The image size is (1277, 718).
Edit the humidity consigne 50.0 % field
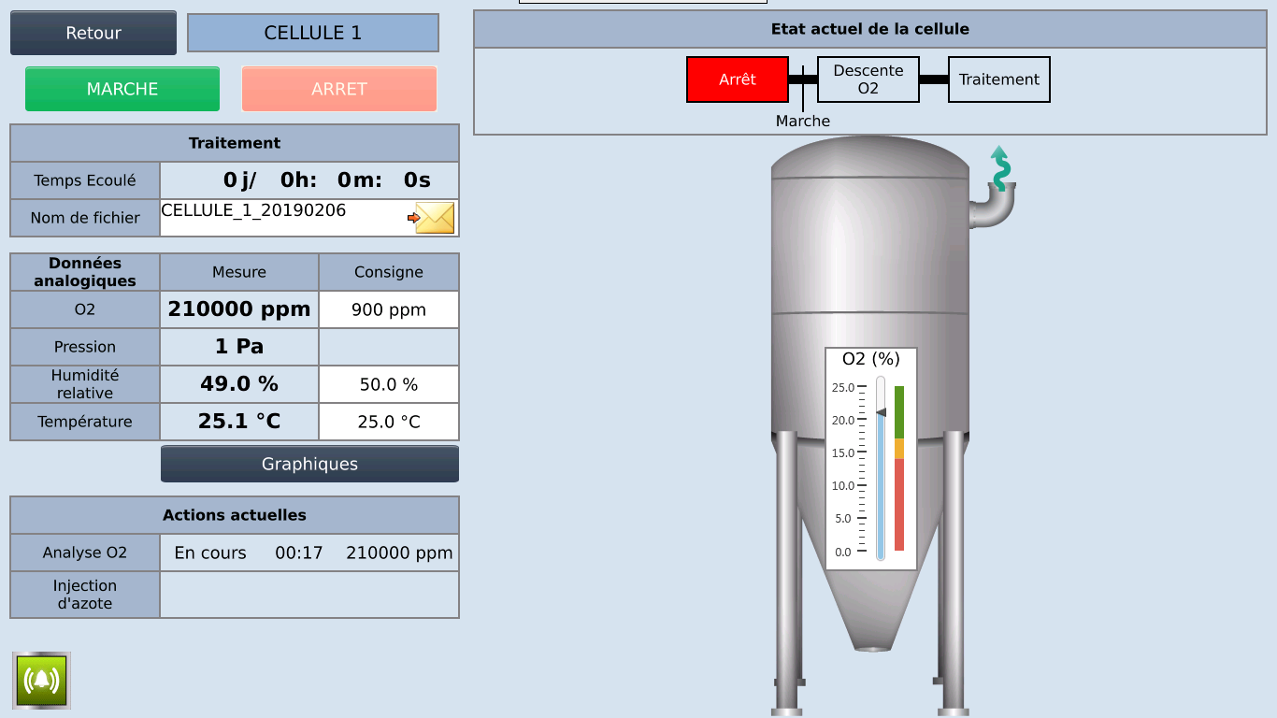pos(388,384)
